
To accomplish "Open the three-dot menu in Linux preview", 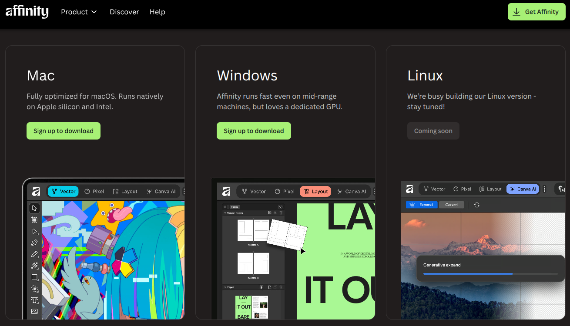I will coord(544,189).
